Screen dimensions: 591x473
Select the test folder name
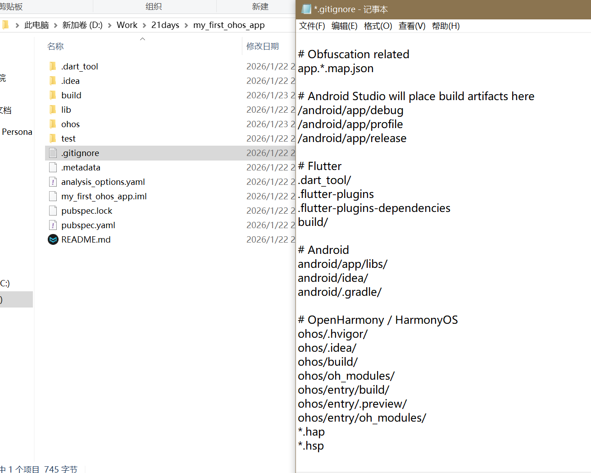pyautogui.click(x=68, y=138)
